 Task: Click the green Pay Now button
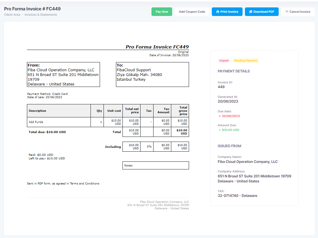(x=162, y=12)
